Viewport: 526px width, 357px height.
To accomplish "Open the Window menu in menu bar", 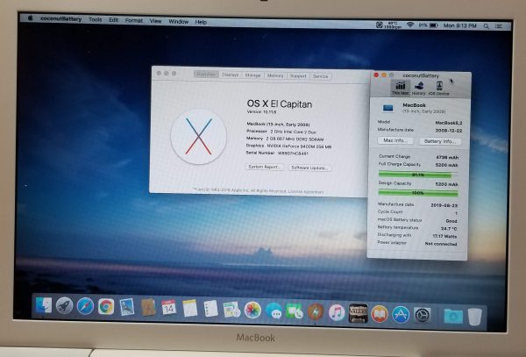I will click(x=178, y=21).
